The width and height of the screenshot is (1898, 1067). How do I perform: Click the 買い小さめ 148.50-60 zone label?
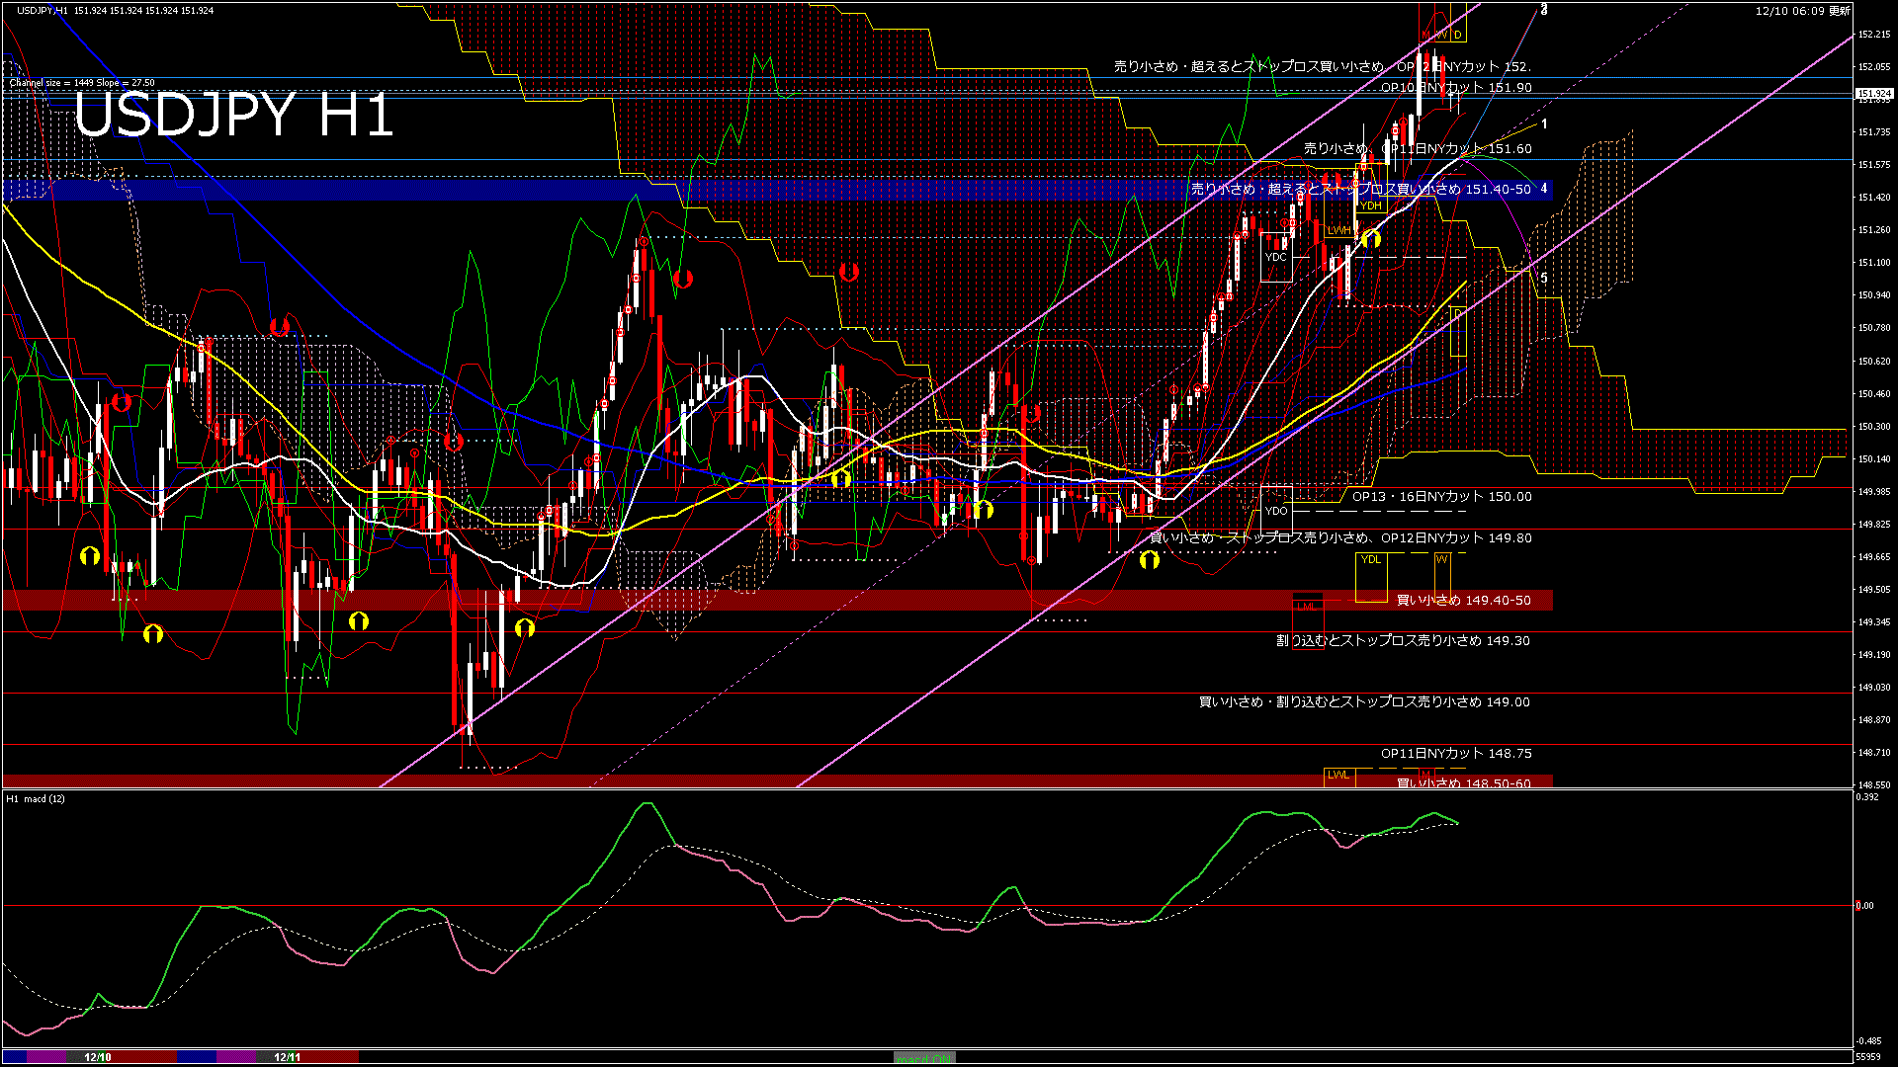[1463, 782]
